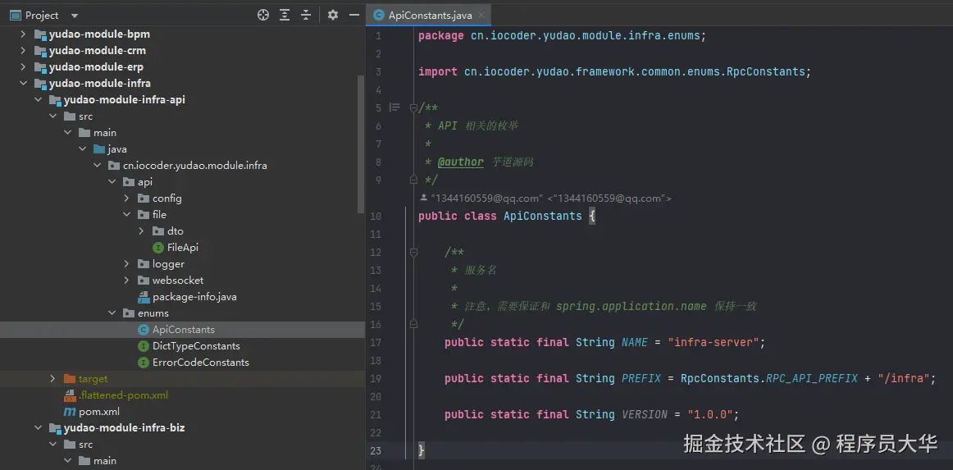This screenshot has width=953, height=470.
Task: Click the @author Javadoc tag
Action: coord(461,162)
